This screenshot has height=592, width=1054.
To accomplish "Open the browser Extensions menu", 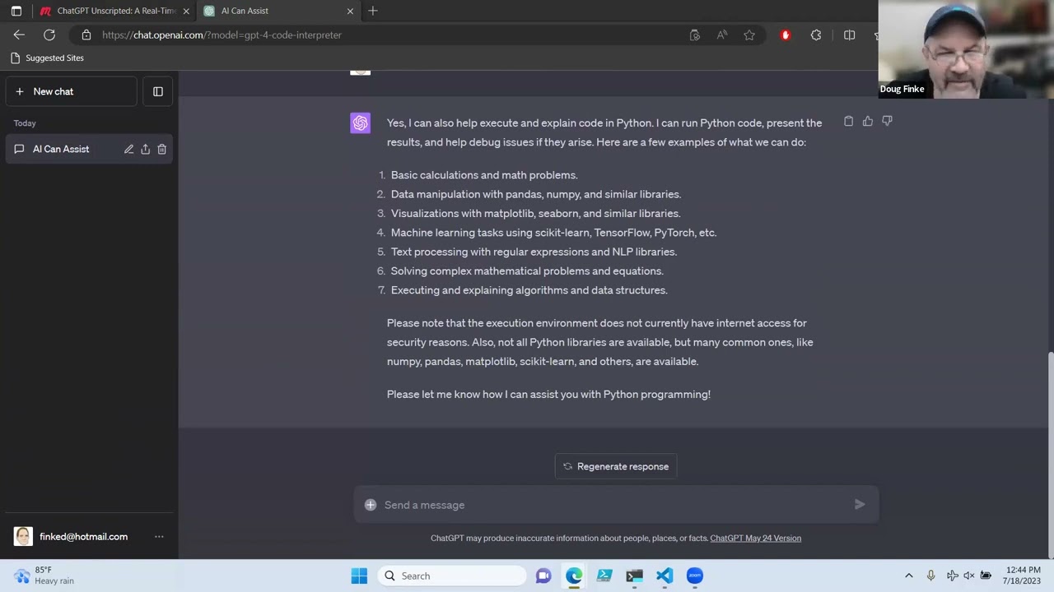I will (816, 35).
